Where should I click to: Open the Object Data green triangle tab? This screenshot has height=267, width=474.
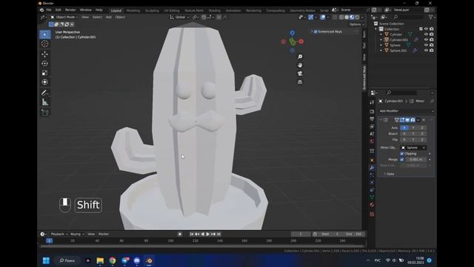(x=372, y=197)
